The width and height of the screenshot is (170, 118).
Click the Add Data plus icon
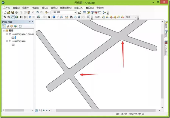46,12
